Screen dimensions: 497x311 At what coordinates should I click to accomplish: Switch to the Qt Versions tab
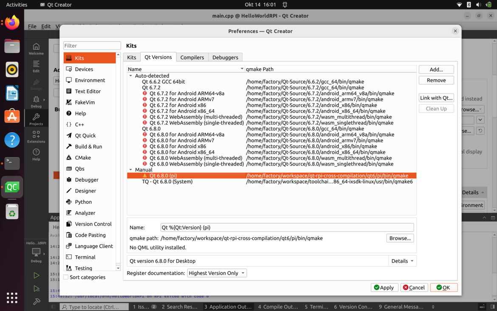tap(158, 57)
